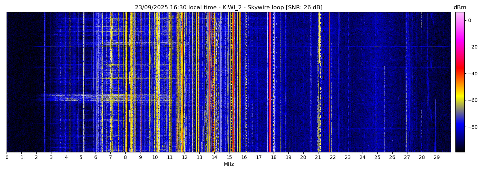Click the −60 tick label on the colorbar

coord(471,100)
